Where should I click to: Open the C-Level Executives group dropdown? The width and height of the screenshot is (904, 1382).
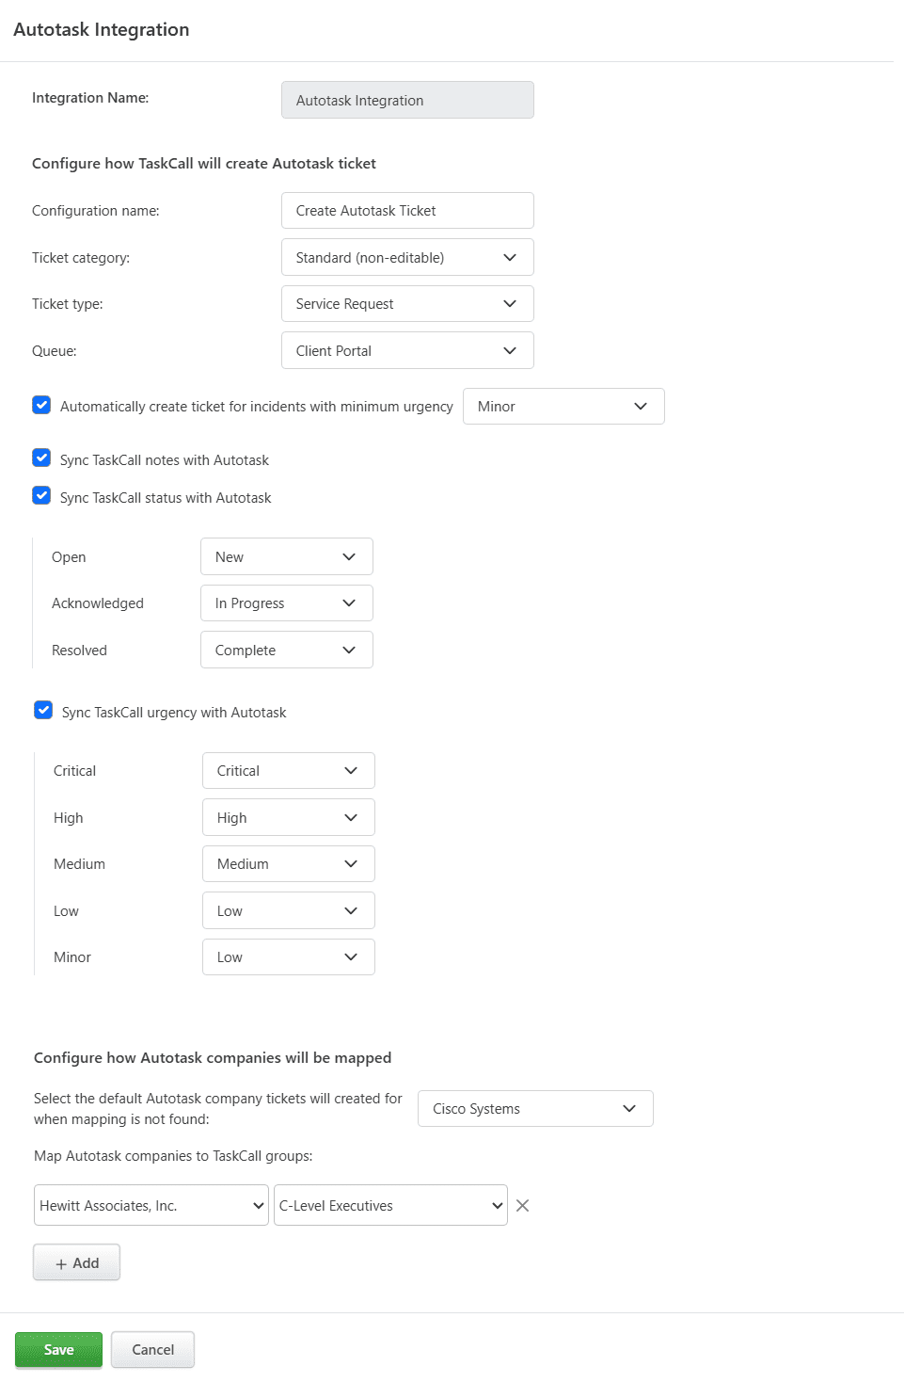coord(390,1205)
